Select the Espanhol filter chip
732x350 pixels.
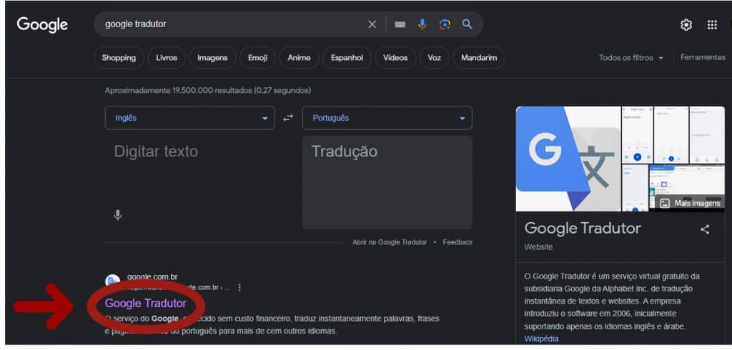tap(347, 58)
